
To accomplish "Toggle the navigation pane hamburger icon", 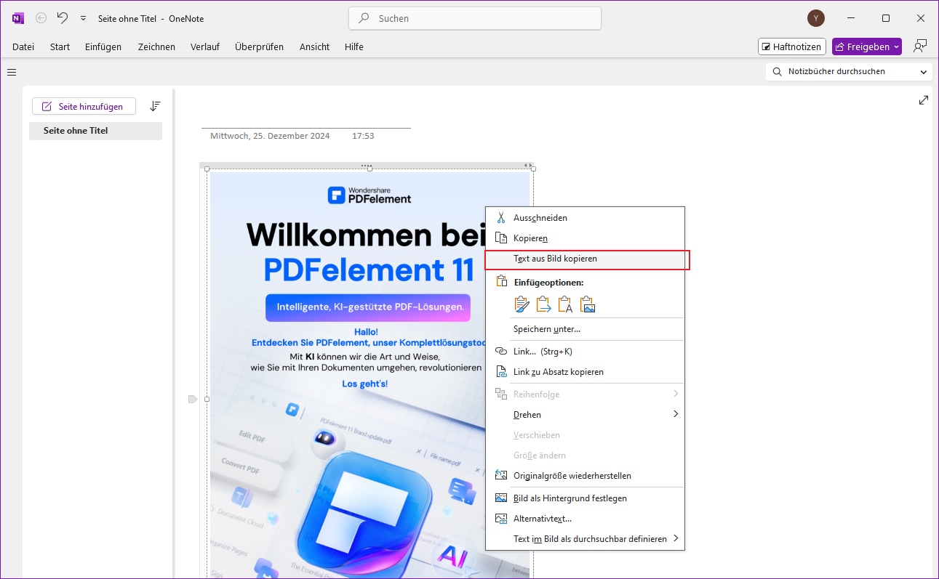I will pos(12,72).
